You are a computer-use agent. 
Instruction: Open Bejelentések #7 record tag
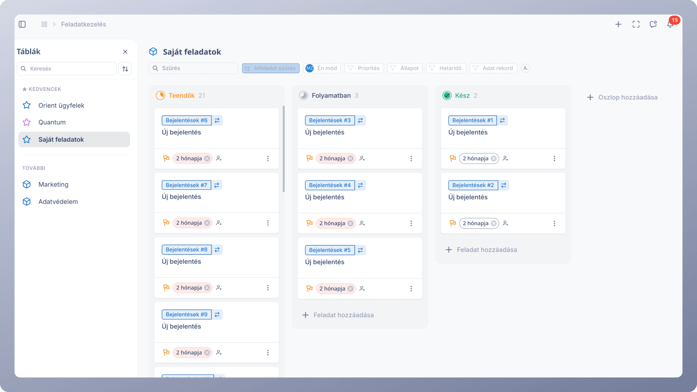click(x=186, y=185)
